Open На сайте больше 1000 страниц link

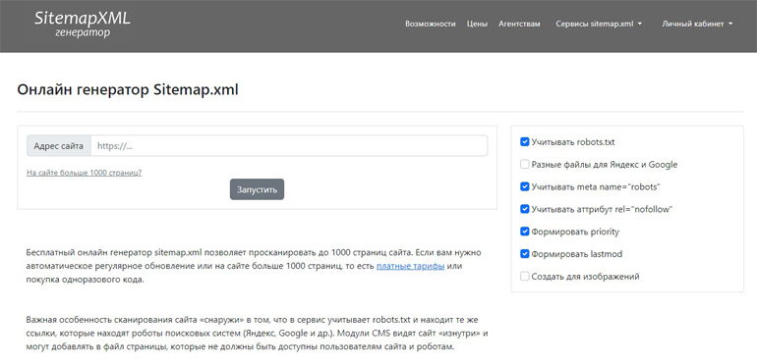(84, 173)
